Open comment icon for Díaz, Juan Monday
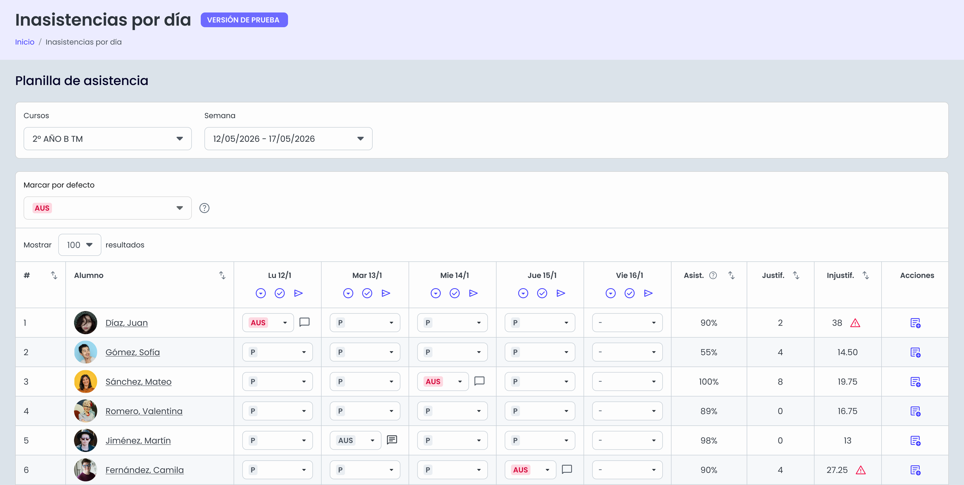 (x=304, y=322)
